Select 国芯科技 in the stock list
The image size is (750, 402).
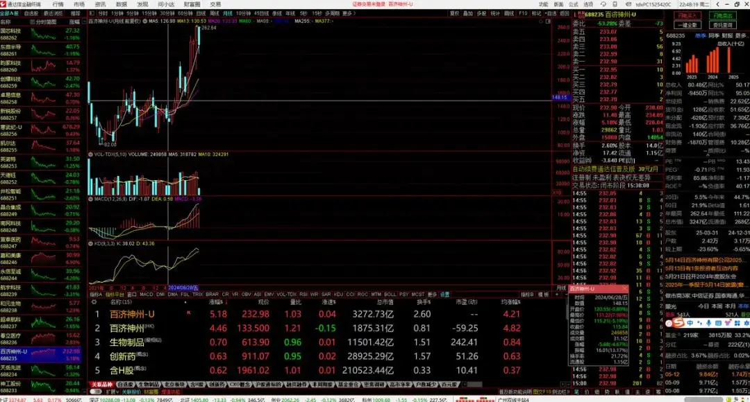point(41,34)
